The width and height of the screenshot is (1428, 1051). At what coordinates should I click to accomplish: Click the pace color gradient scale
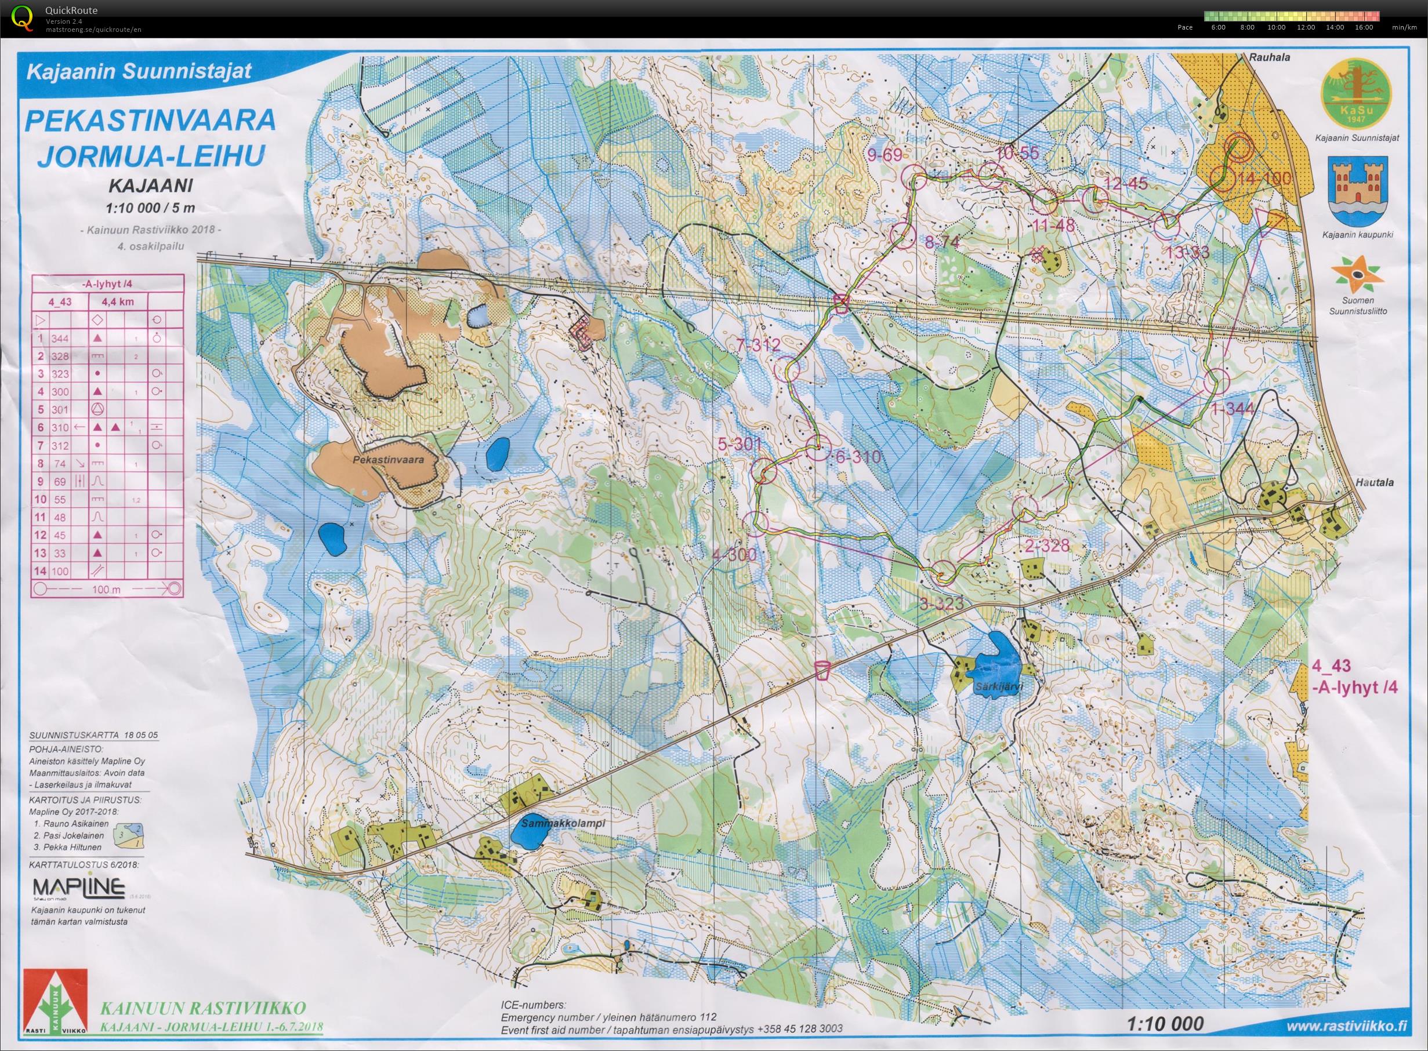click(1292, 16)
